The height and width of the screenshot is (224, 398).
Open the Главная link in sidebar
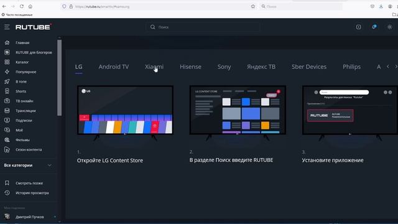coord(22,43)
